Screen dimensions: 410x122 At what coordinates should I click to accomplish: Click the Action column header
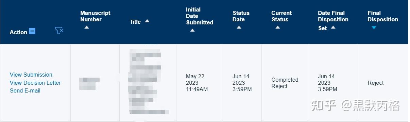click(18, 32)
